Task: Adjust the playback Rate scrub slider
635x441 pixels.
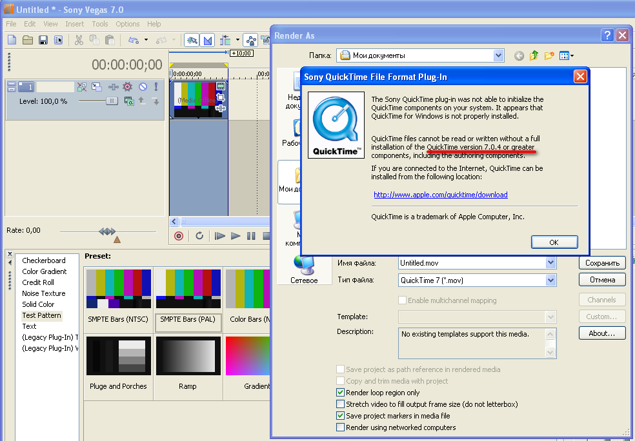Action: [107, 231]
